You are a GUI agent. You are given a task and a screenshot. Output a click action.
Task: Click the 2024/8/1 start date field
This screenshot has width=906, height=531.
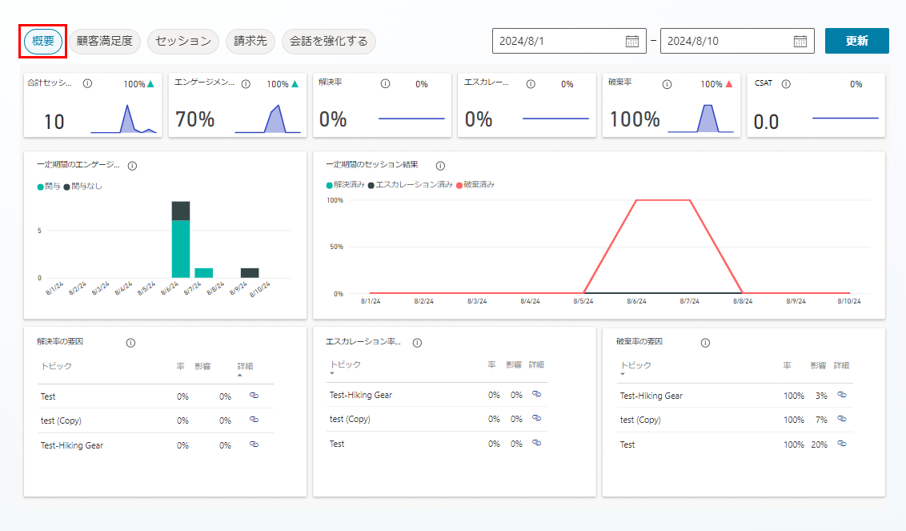tap(556, 41)
